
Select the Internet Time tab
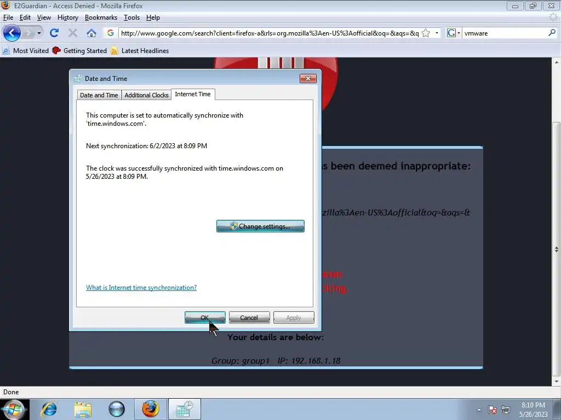[x=193, y=94]
